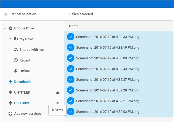Click the Add new services plus icon
The width and height of the screenshot is (174, 123).
point(10,114)
